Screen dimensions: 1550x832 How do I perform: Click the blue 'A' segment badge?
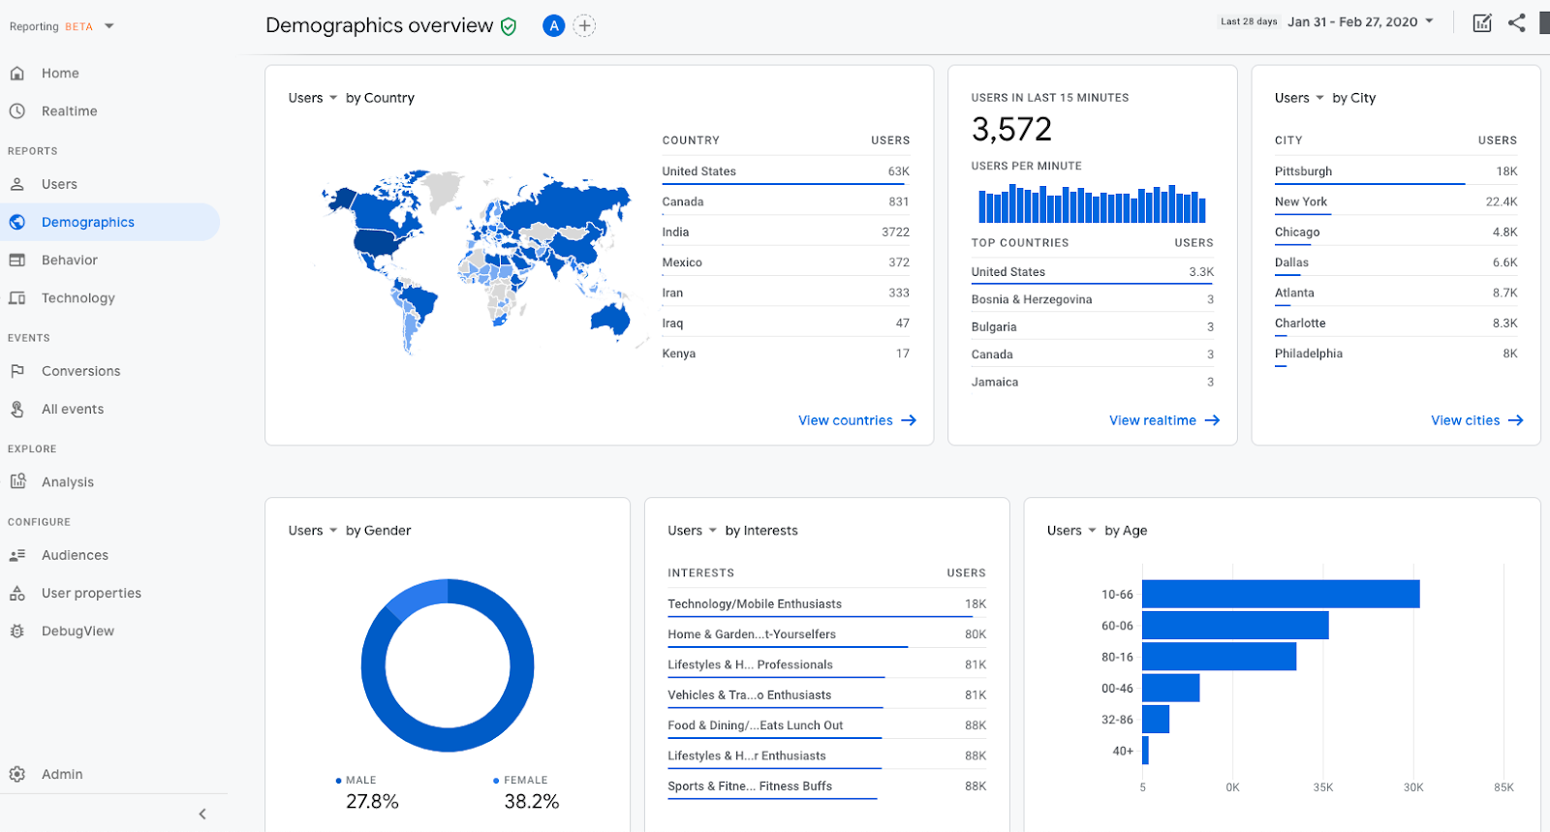tap(554, 26)
